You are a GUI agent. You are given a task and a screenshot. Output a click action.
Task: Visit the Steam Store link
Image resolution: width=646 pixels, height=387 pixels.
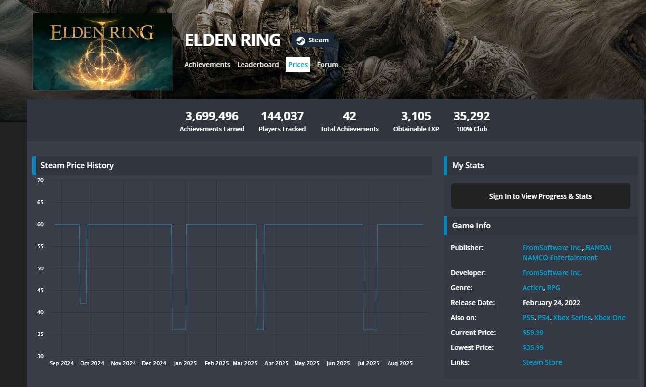(542, 362)
